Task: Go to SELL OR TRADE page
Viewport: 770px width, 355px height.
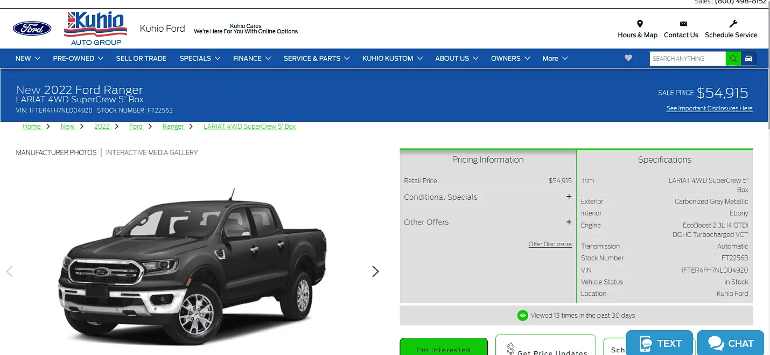Action: point(141,58)
